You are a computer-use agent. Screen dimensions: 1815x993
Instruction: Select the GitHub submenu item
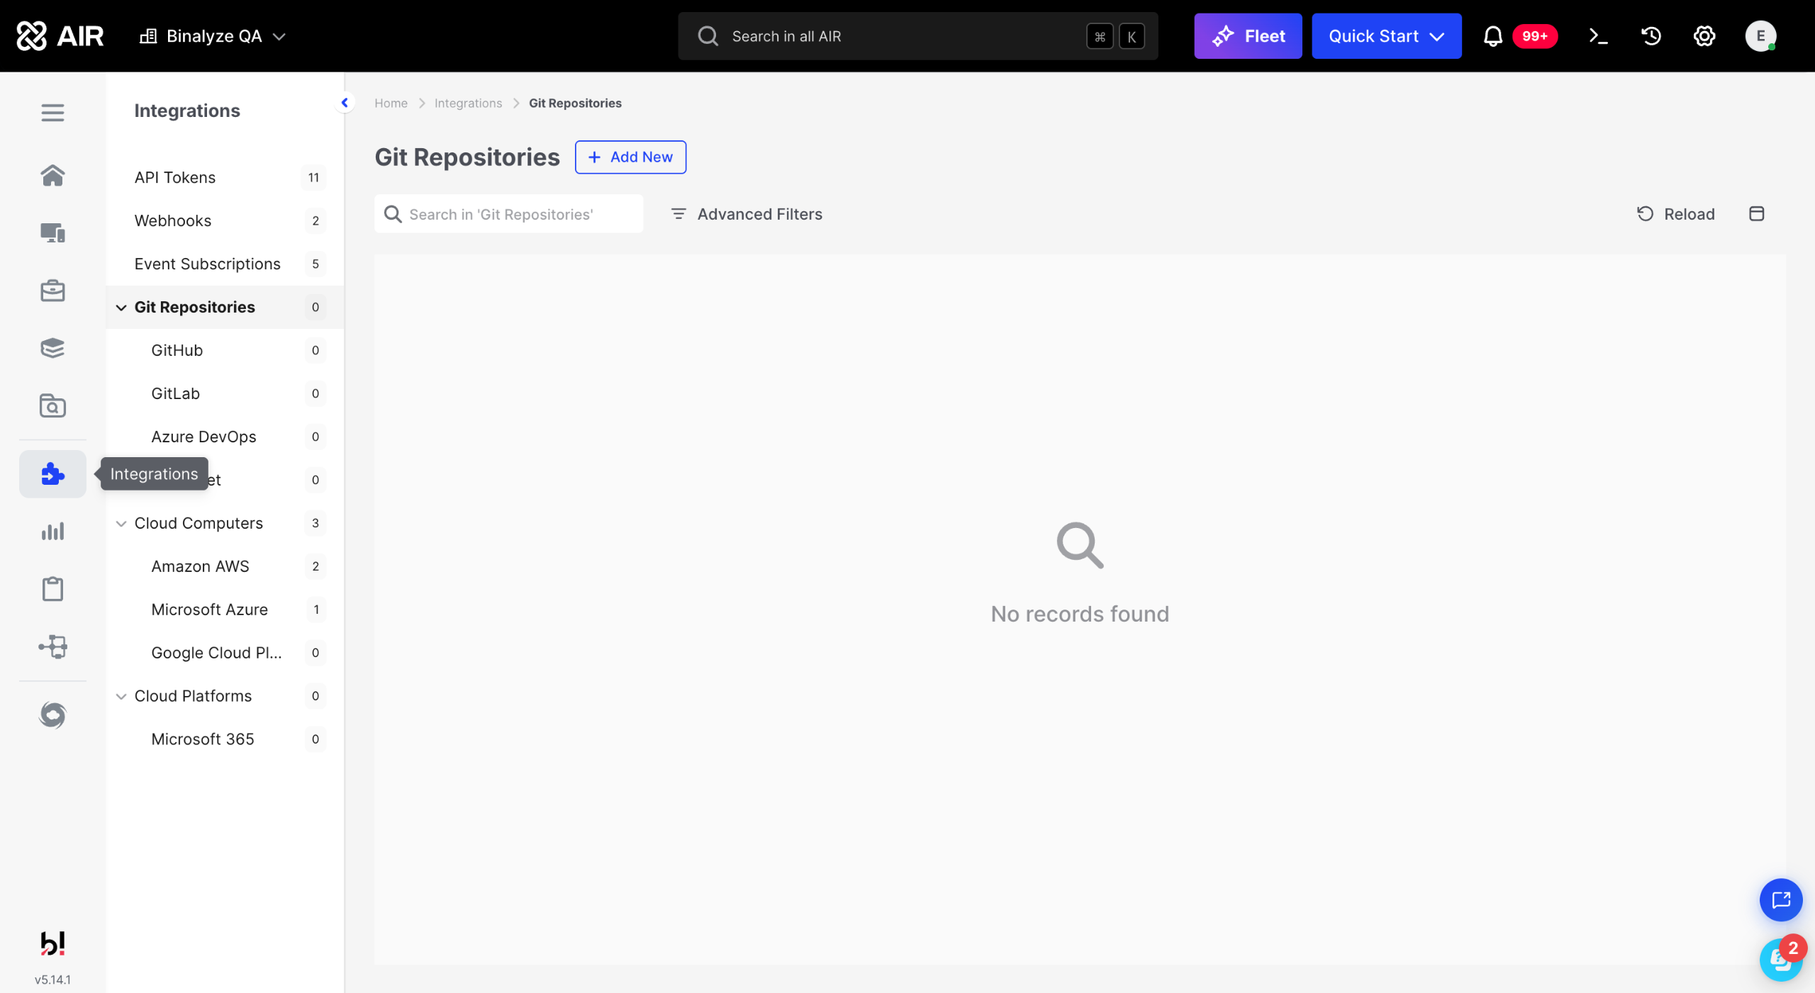177,350
